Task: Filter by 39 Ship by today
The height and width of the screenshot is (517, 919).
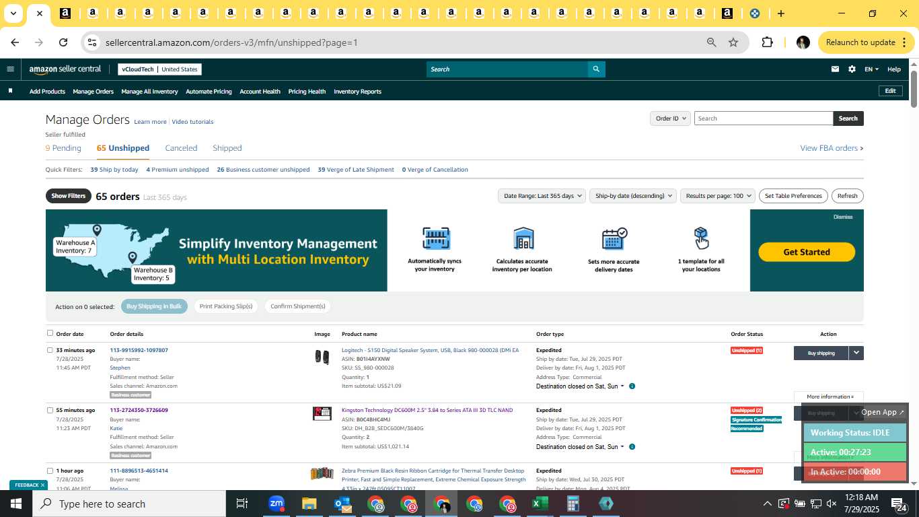Action: pyautogui.click(x=114, y=170)
